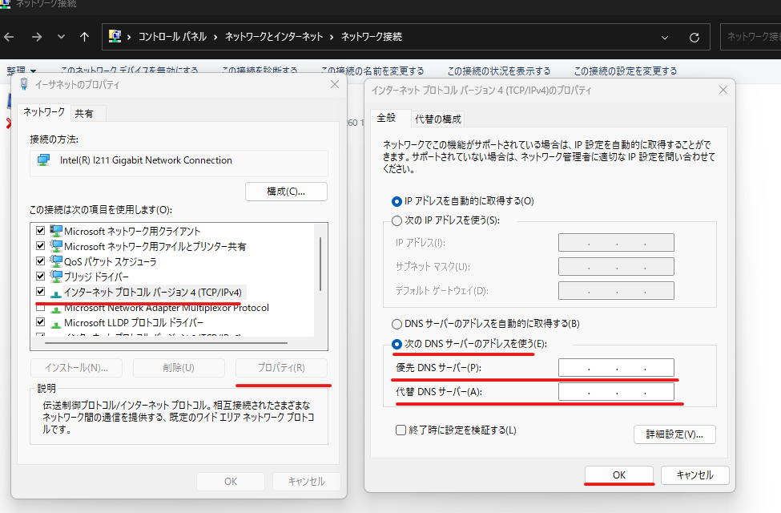Click the 優先 DNS サーバー input field
The width and height of the screenshot is (781, 513).
coord(616,367)
